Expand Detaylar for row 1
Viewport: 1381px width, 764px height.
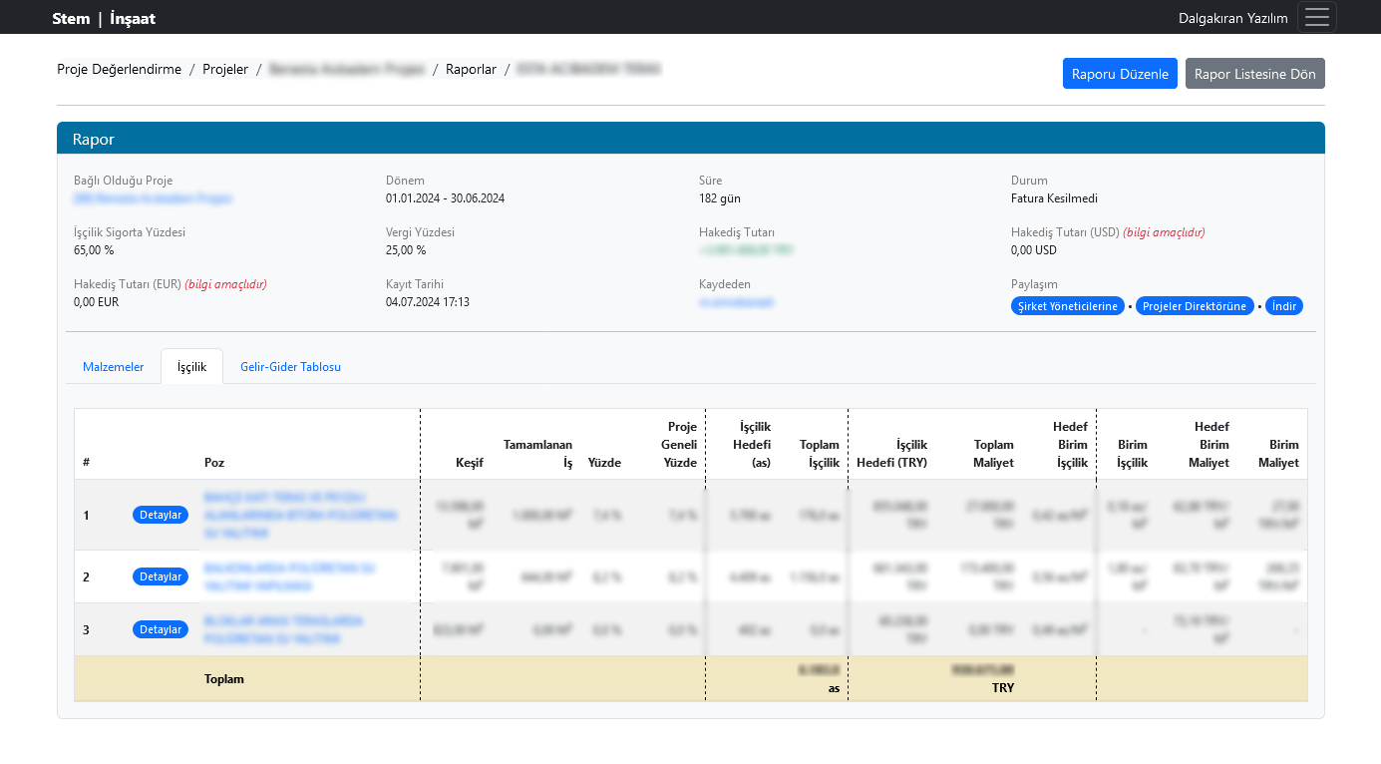pyautogui.click(x=161, y=515)
